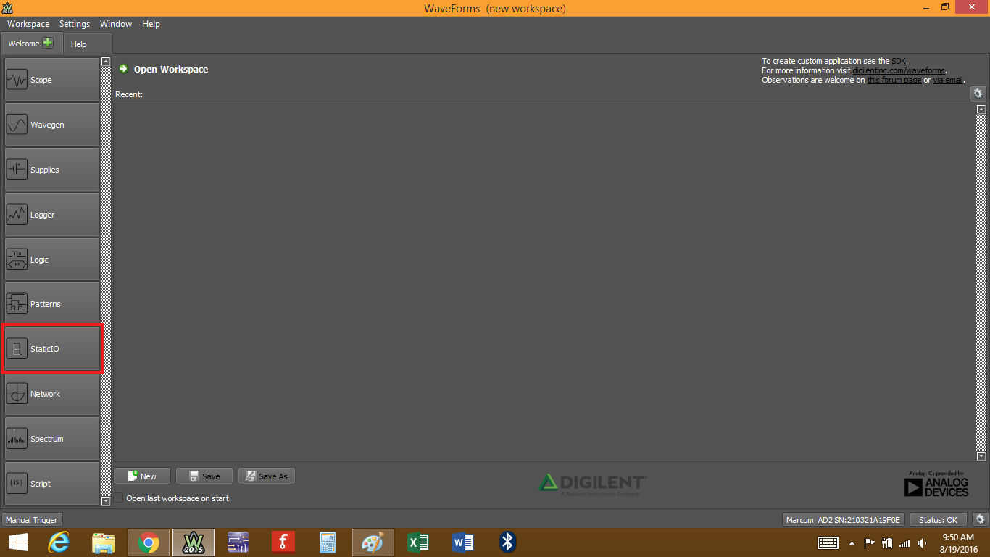The width and height of the screenshot is (990, 557).
Task: Enable Open last workspace on start
Action: click(x=119, y=498)
